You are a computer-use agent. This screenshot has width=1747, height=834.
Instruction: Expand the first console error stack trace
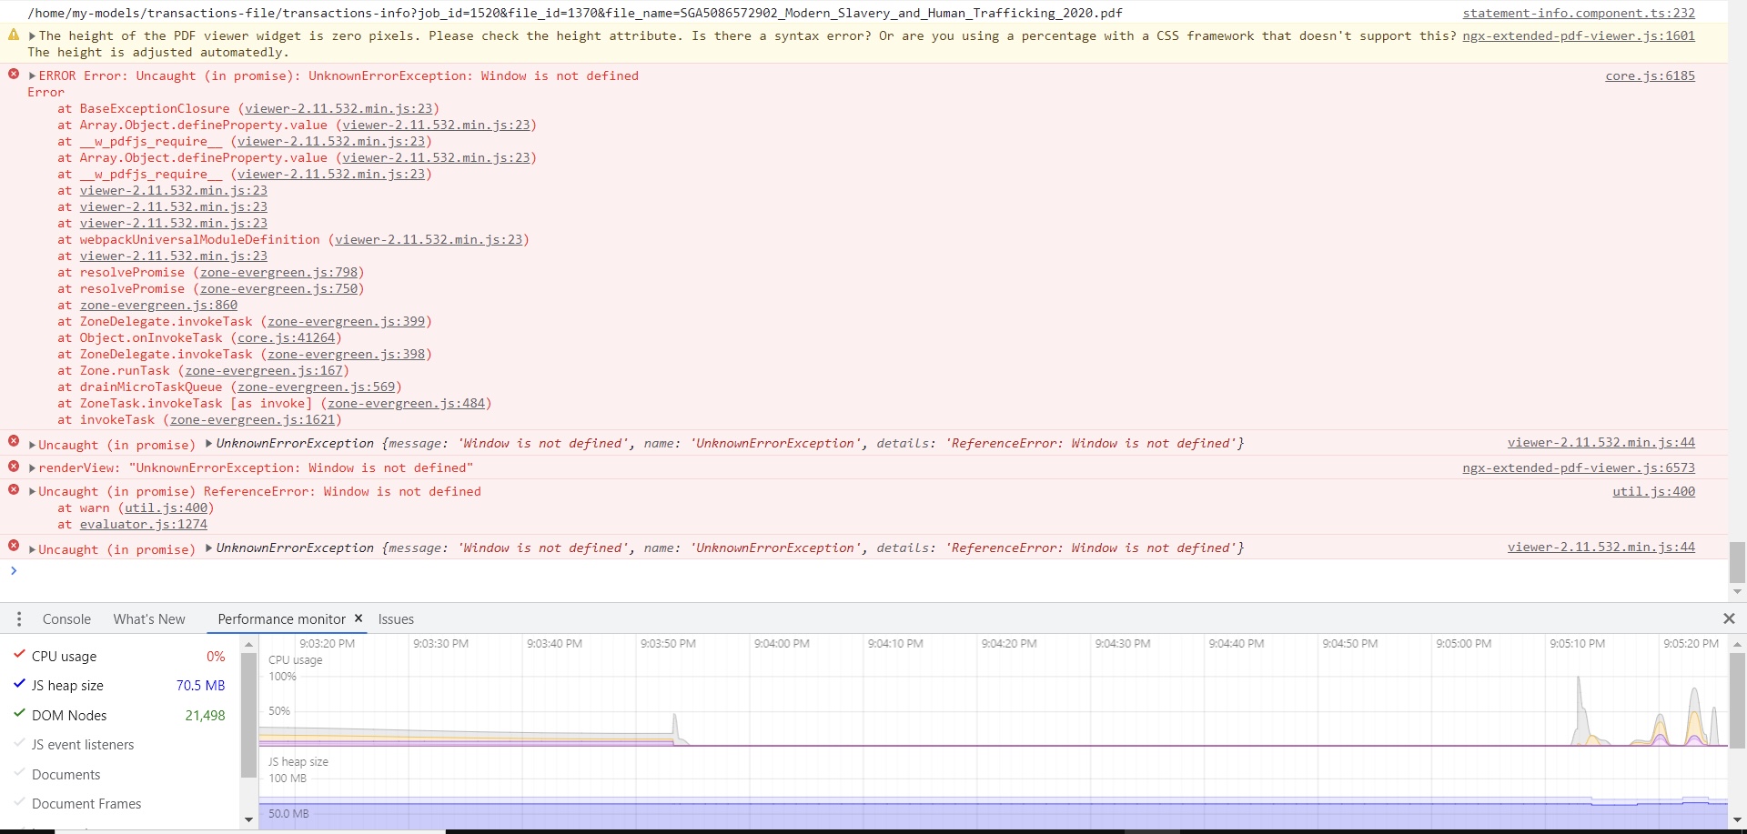(31, 75)
